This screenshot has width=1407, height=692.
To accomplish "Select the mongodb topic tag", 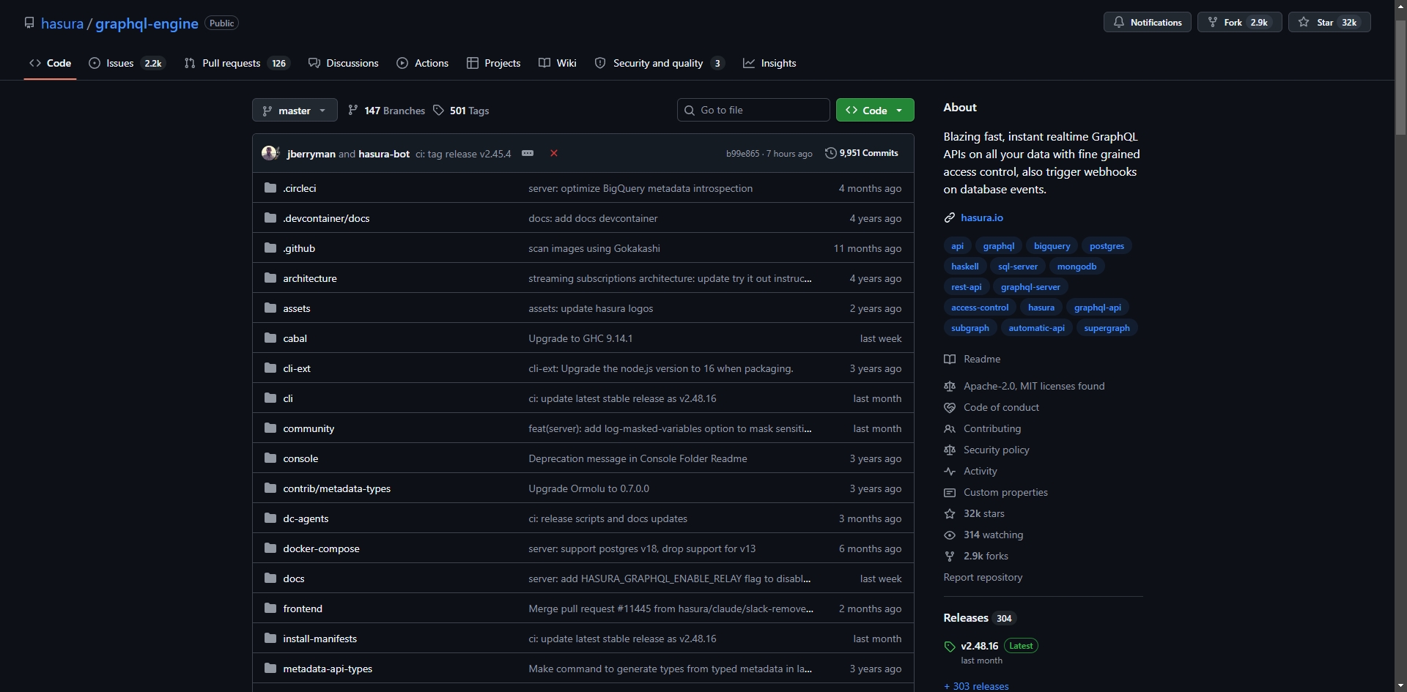I will [x=1077, y=267].
